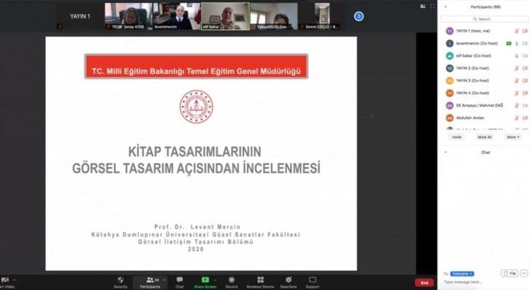End the meeting with the red End button
The image size is (530, 290).
point(424,283)
